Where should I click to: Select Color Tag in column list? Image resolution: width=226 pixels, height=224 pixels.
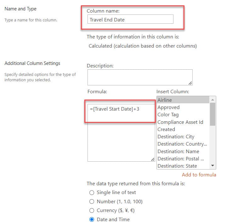(x=183, y=115)
